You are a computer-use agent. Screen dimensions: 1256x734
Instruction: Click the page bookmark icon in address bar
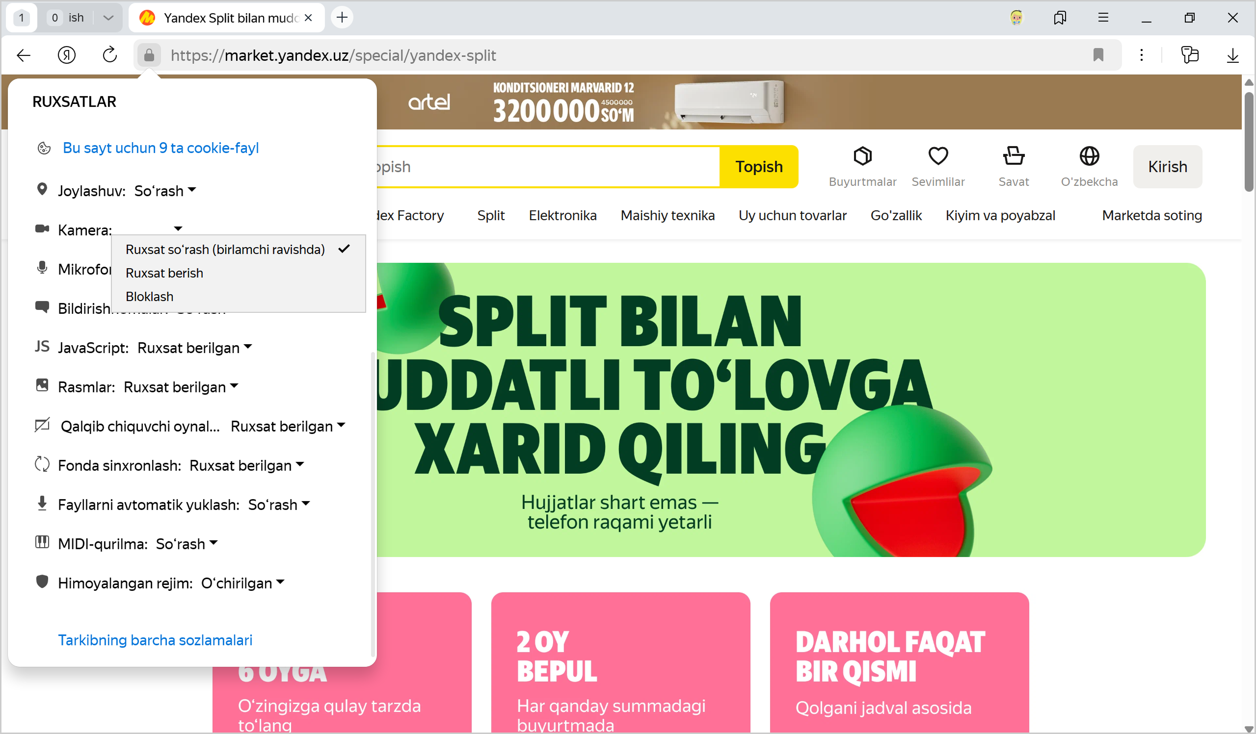click(x=1098, y=55)
